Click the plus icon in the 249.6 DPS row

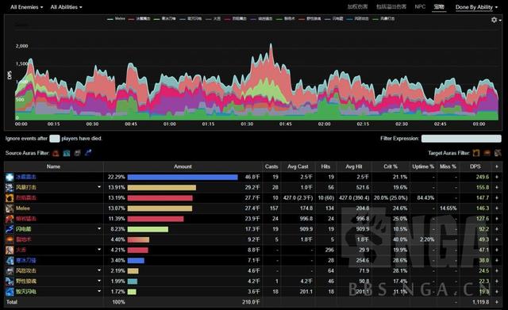tap(497, 177)
